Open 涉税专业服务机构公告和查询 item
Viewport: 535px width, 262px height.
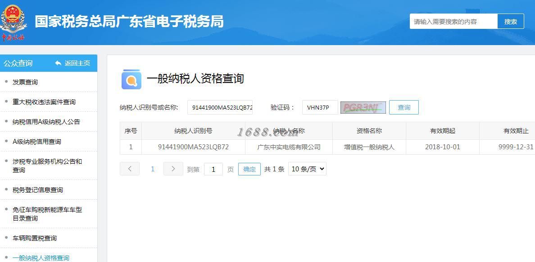tap(47, 165)
